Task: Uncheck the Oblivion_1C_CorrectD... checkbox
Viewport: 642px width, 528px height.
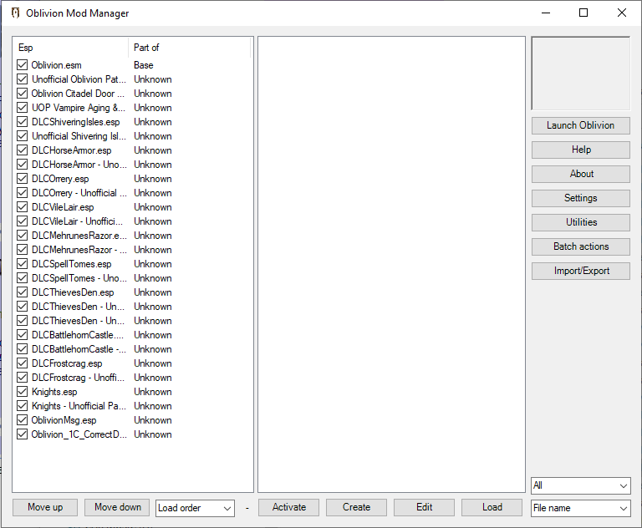Action: (22, 434)
